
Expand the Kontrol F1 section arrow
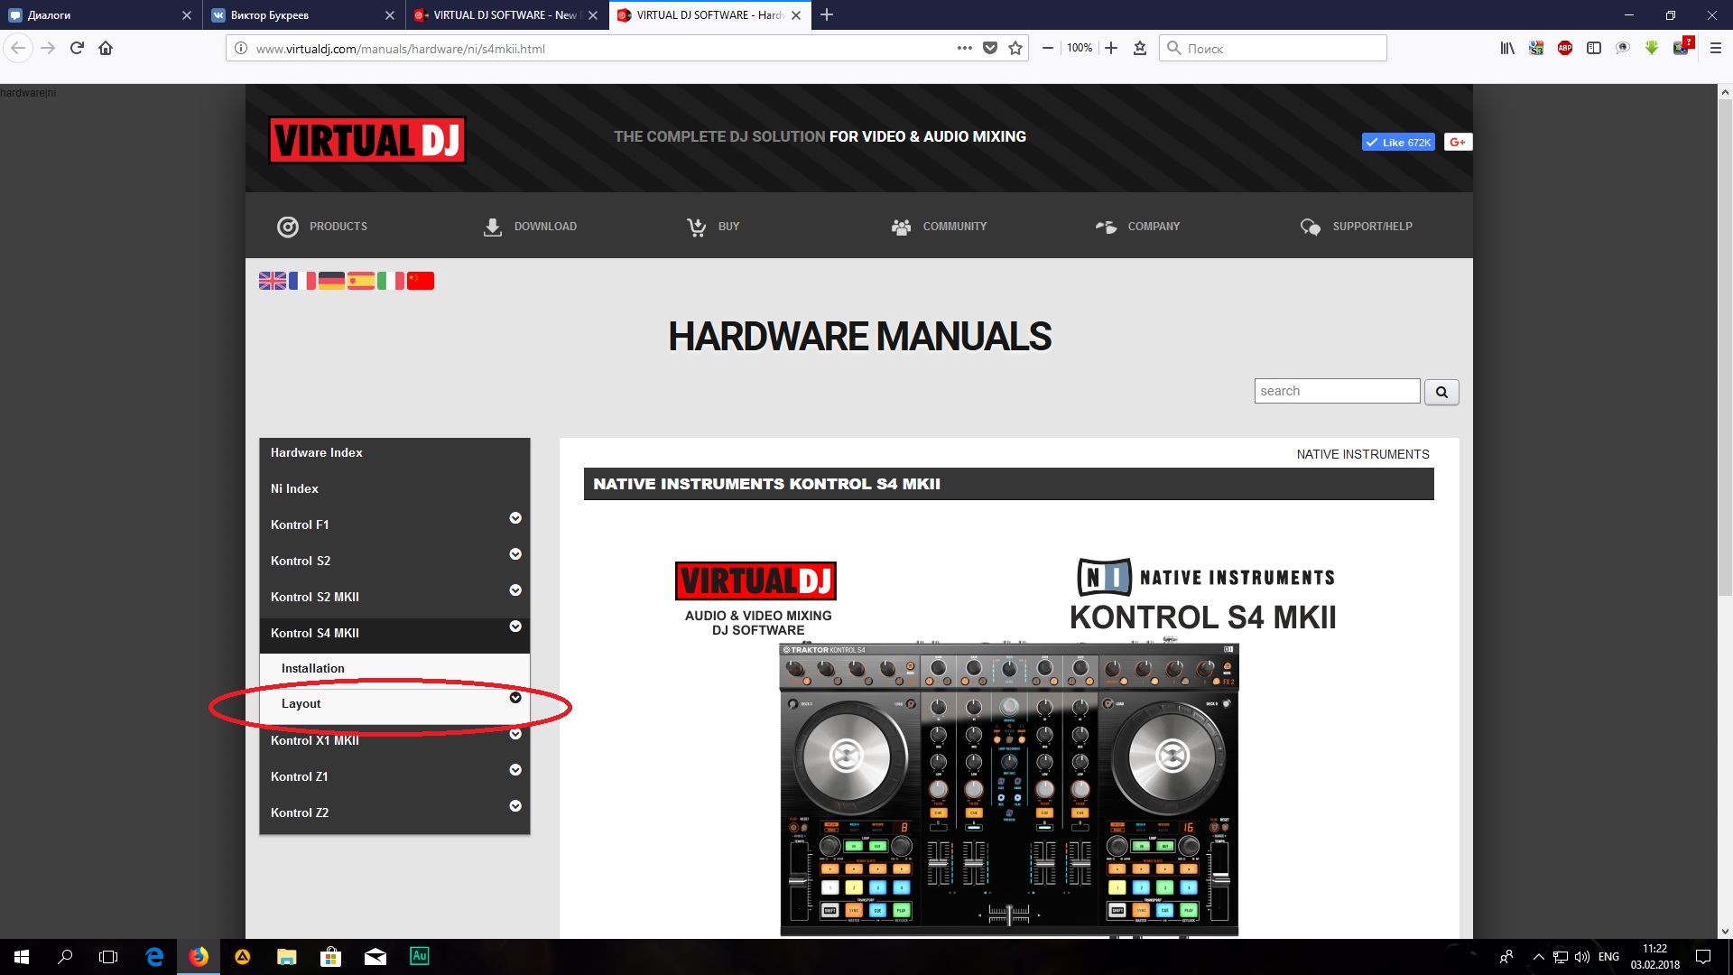(515, 518)
